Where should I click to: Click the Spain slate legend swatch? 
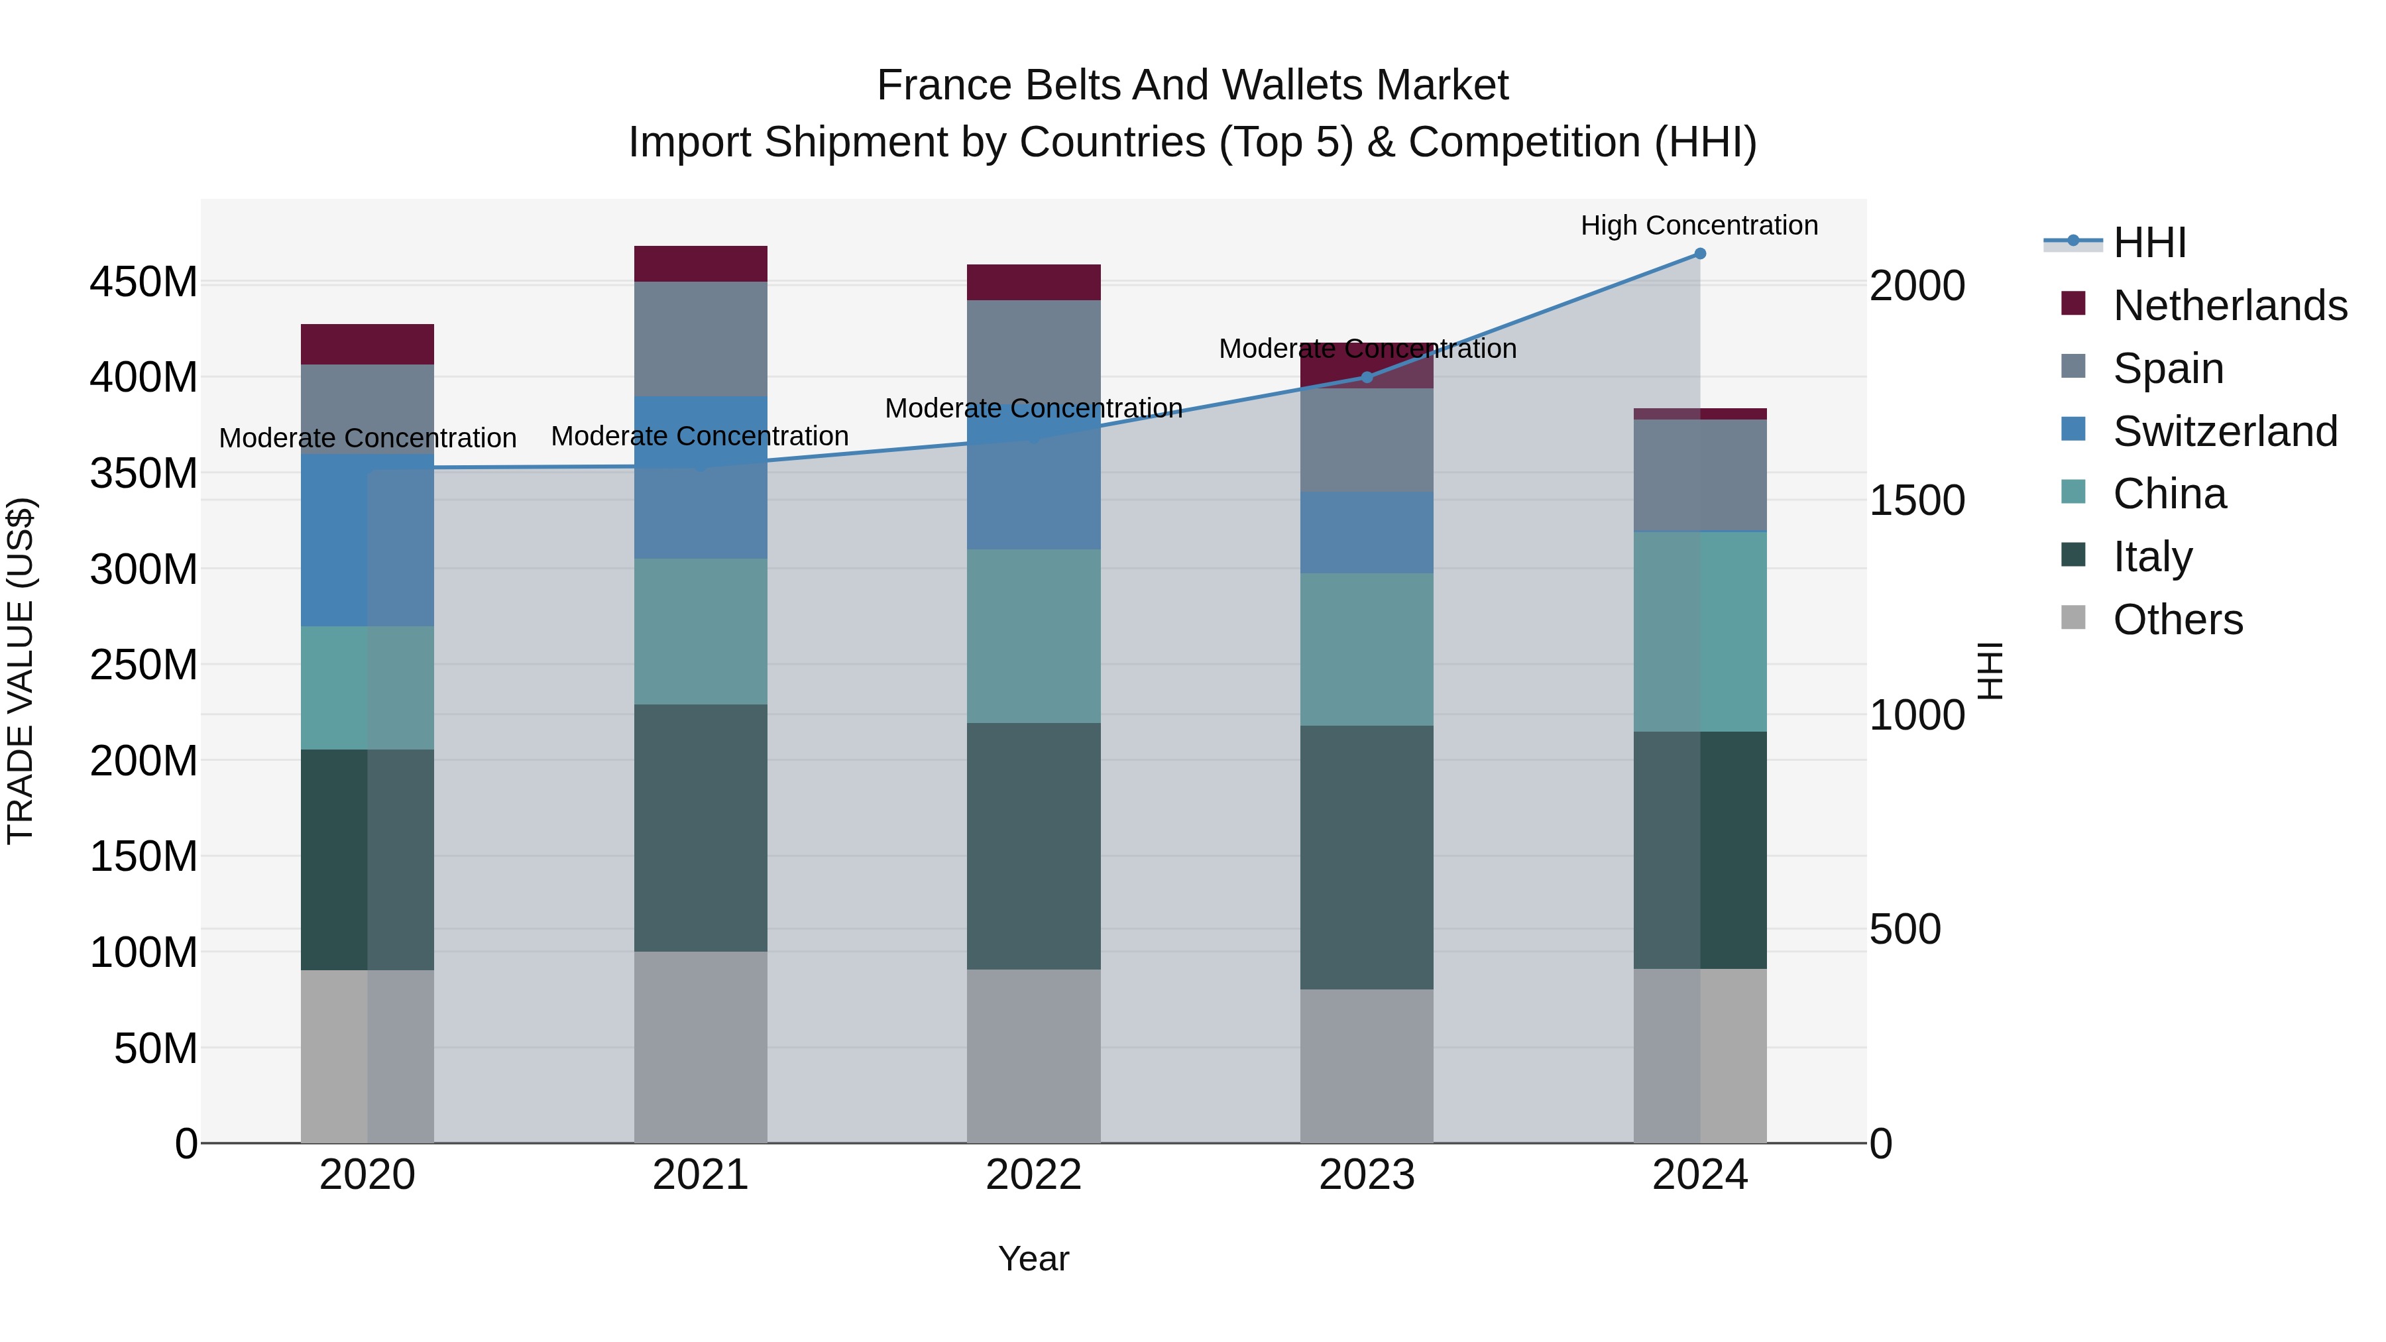pos(2073,366)
